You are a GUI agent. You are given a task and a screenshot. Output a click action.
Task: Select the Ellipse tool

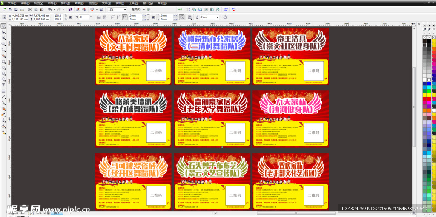[3, 68]
